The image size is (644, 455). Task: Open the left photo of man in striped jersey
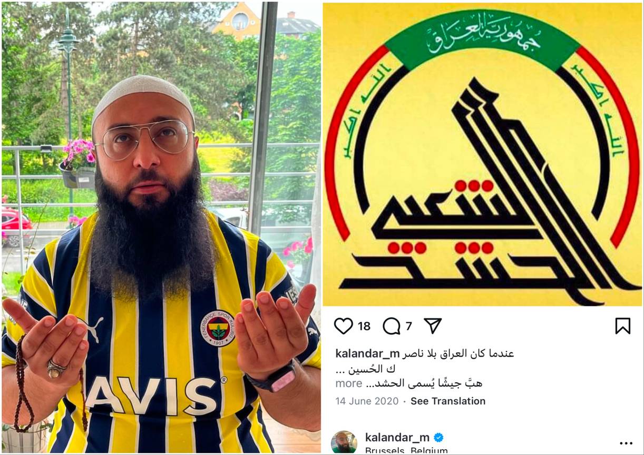(x=161, y=227)
